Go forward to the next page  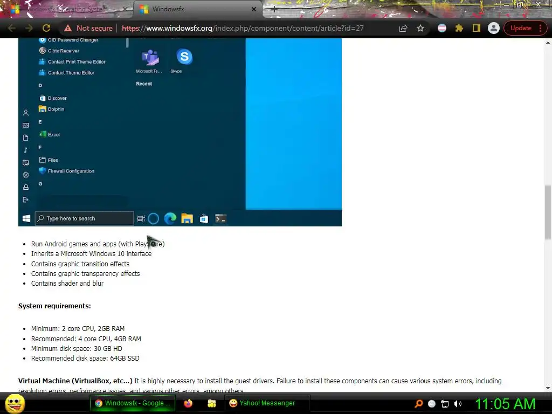[29, 28]
